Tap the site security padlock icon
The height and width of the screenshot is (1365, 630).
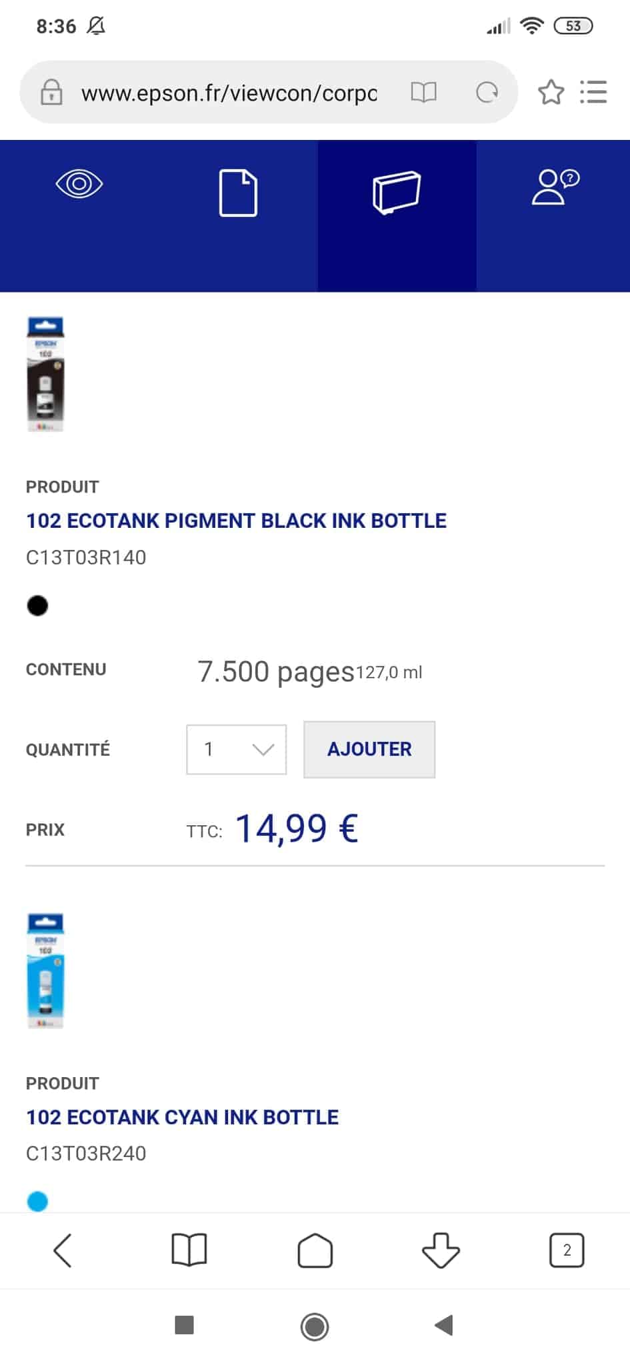(51, 92)
